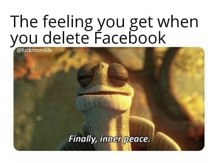The width and height of the screenshot is (217, 163).
Task: Click the word "delete" in the caption
Action: click(67, 37)
